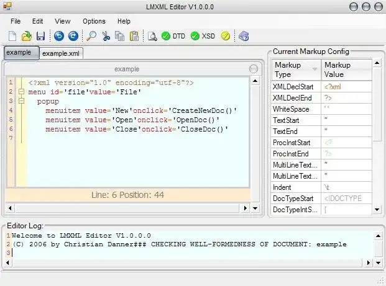Save the document with the floppy disk icon
386x286 pixels.
pyautogui.click(x=40, y=36)
